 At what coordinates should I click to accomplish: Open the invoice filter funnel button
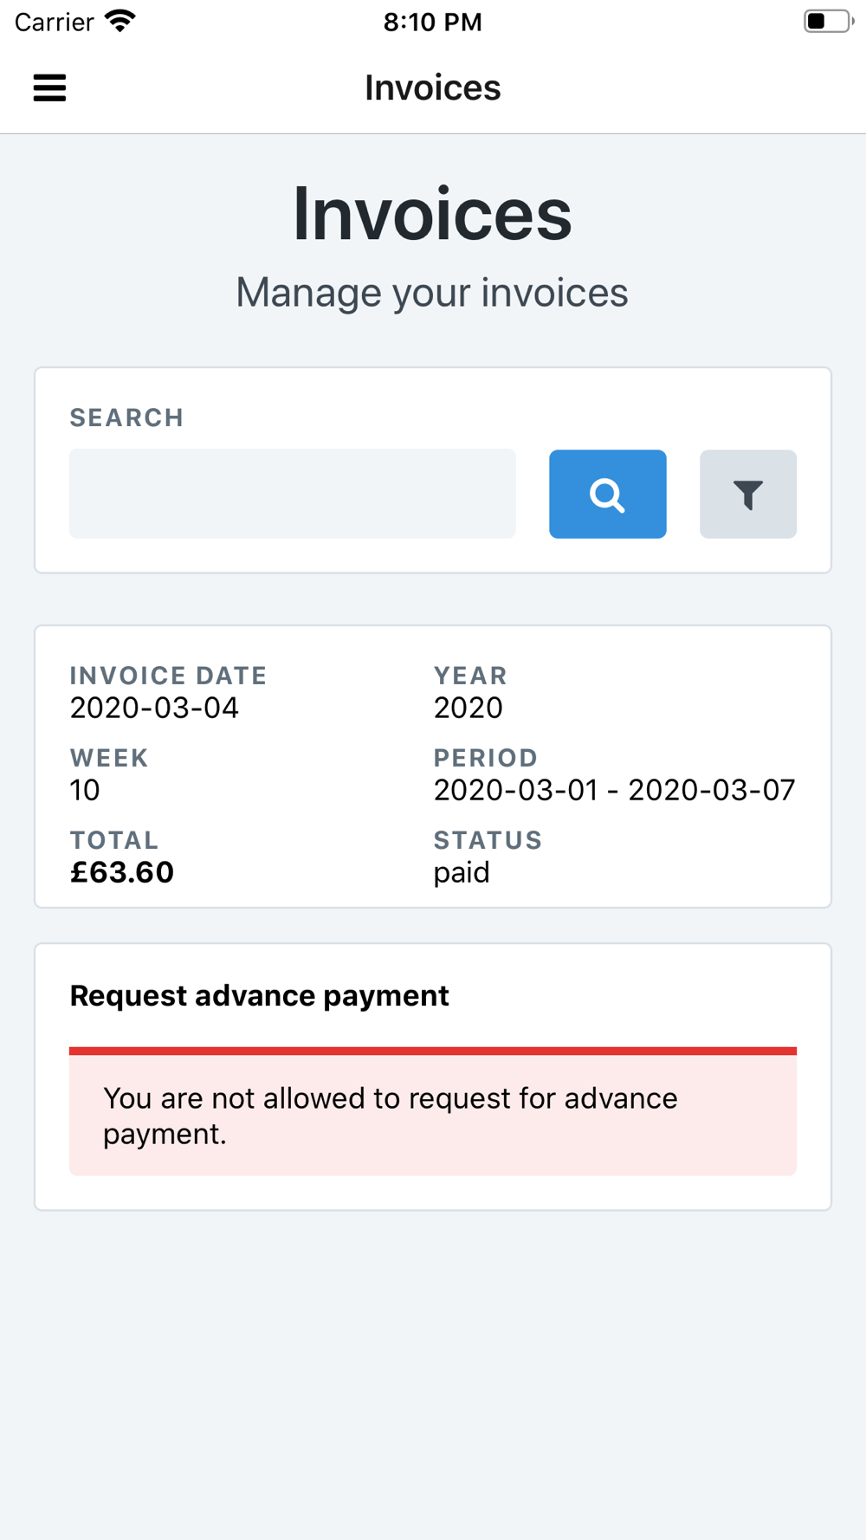point(747,494)
